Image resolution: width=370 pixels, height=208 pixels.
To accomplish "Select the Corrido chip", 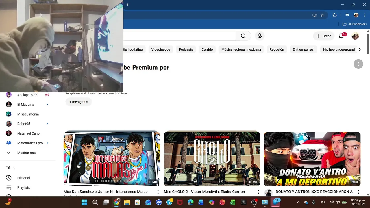I will (x=207, y=49).
